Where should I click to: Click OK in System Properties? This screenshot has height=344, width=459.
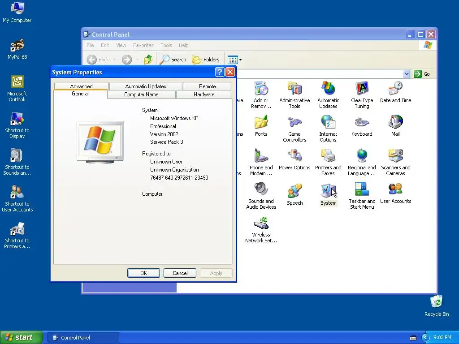coord(143,273)
